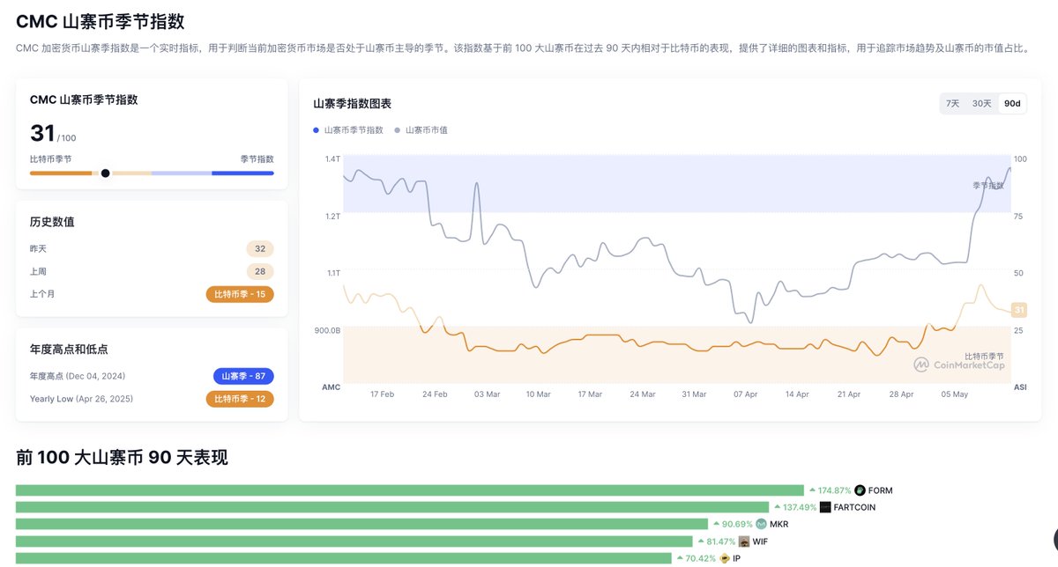Click the 年度高点和低点 card heading
Screen dimensions: 1058x567
69,350
